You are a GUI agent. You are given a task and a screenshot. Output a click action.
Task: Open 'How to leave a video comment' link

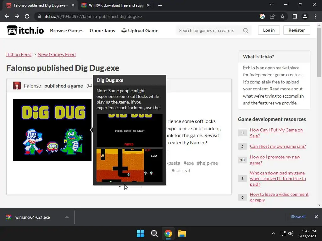pyautogui.click(x=279, y=197)
